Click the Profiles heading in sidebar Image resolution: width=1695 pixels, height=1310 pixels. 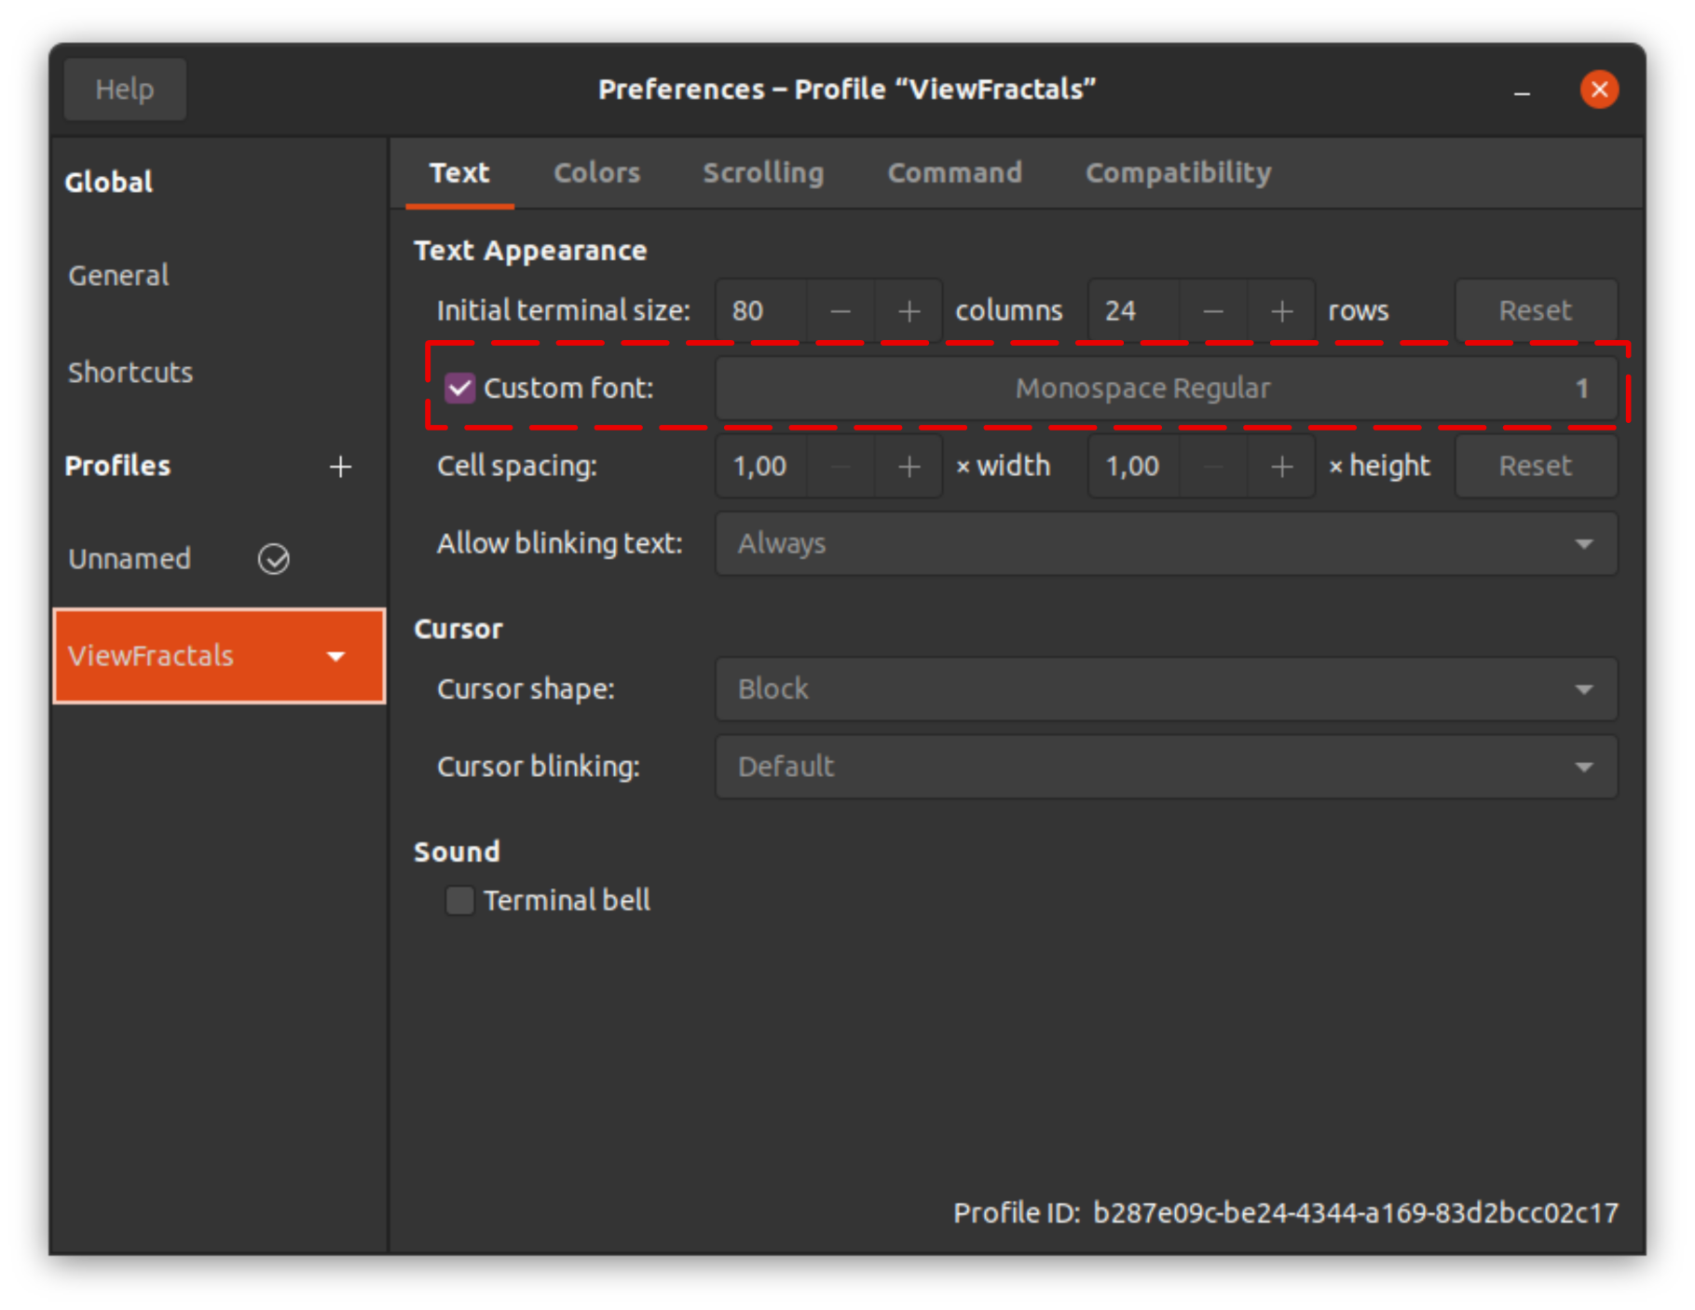pyautogui.click(x=117, y=466)
